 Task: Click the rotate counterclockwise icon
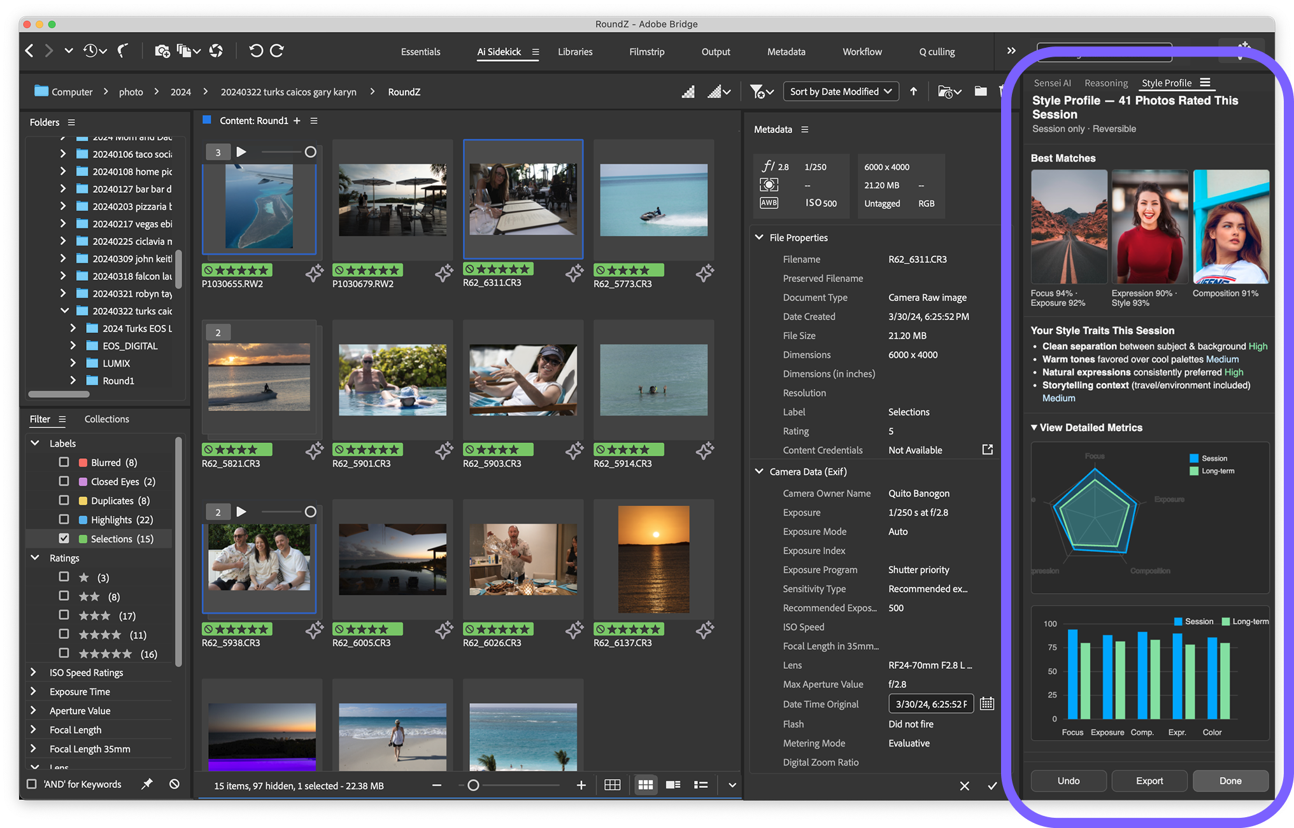(x=255, y=51)
